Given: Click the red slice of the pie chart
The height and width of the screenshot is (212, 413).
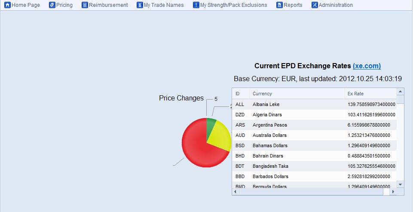Looking at the screenshot, I should point(196,148).
